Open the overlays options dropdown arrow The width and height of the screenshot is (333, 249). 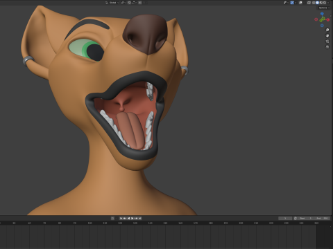pyautogui.click(x=304, y=3)
